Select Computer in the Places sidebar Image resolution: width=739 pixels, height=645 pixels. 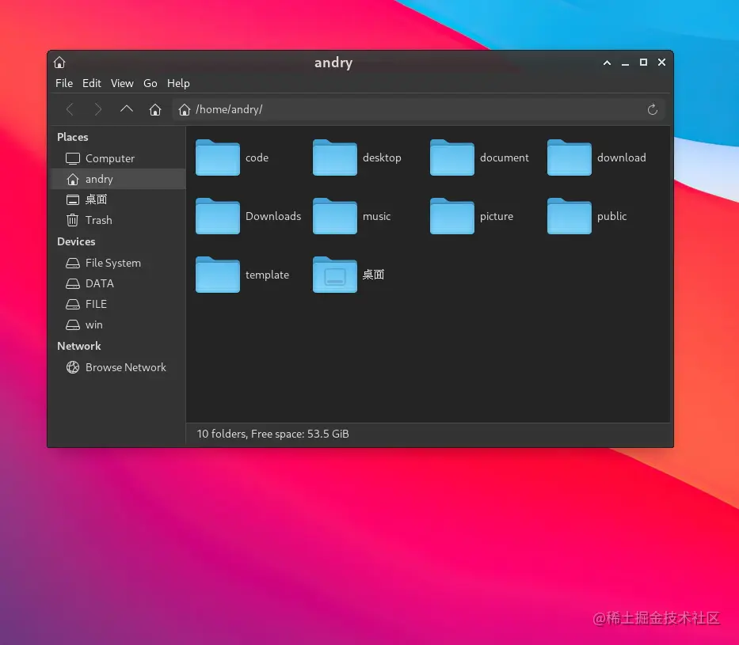pos(118,158)
